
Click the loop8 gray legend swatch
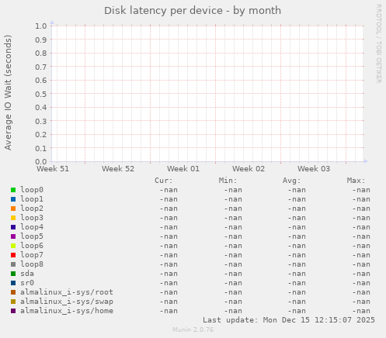tap(13, 264)
